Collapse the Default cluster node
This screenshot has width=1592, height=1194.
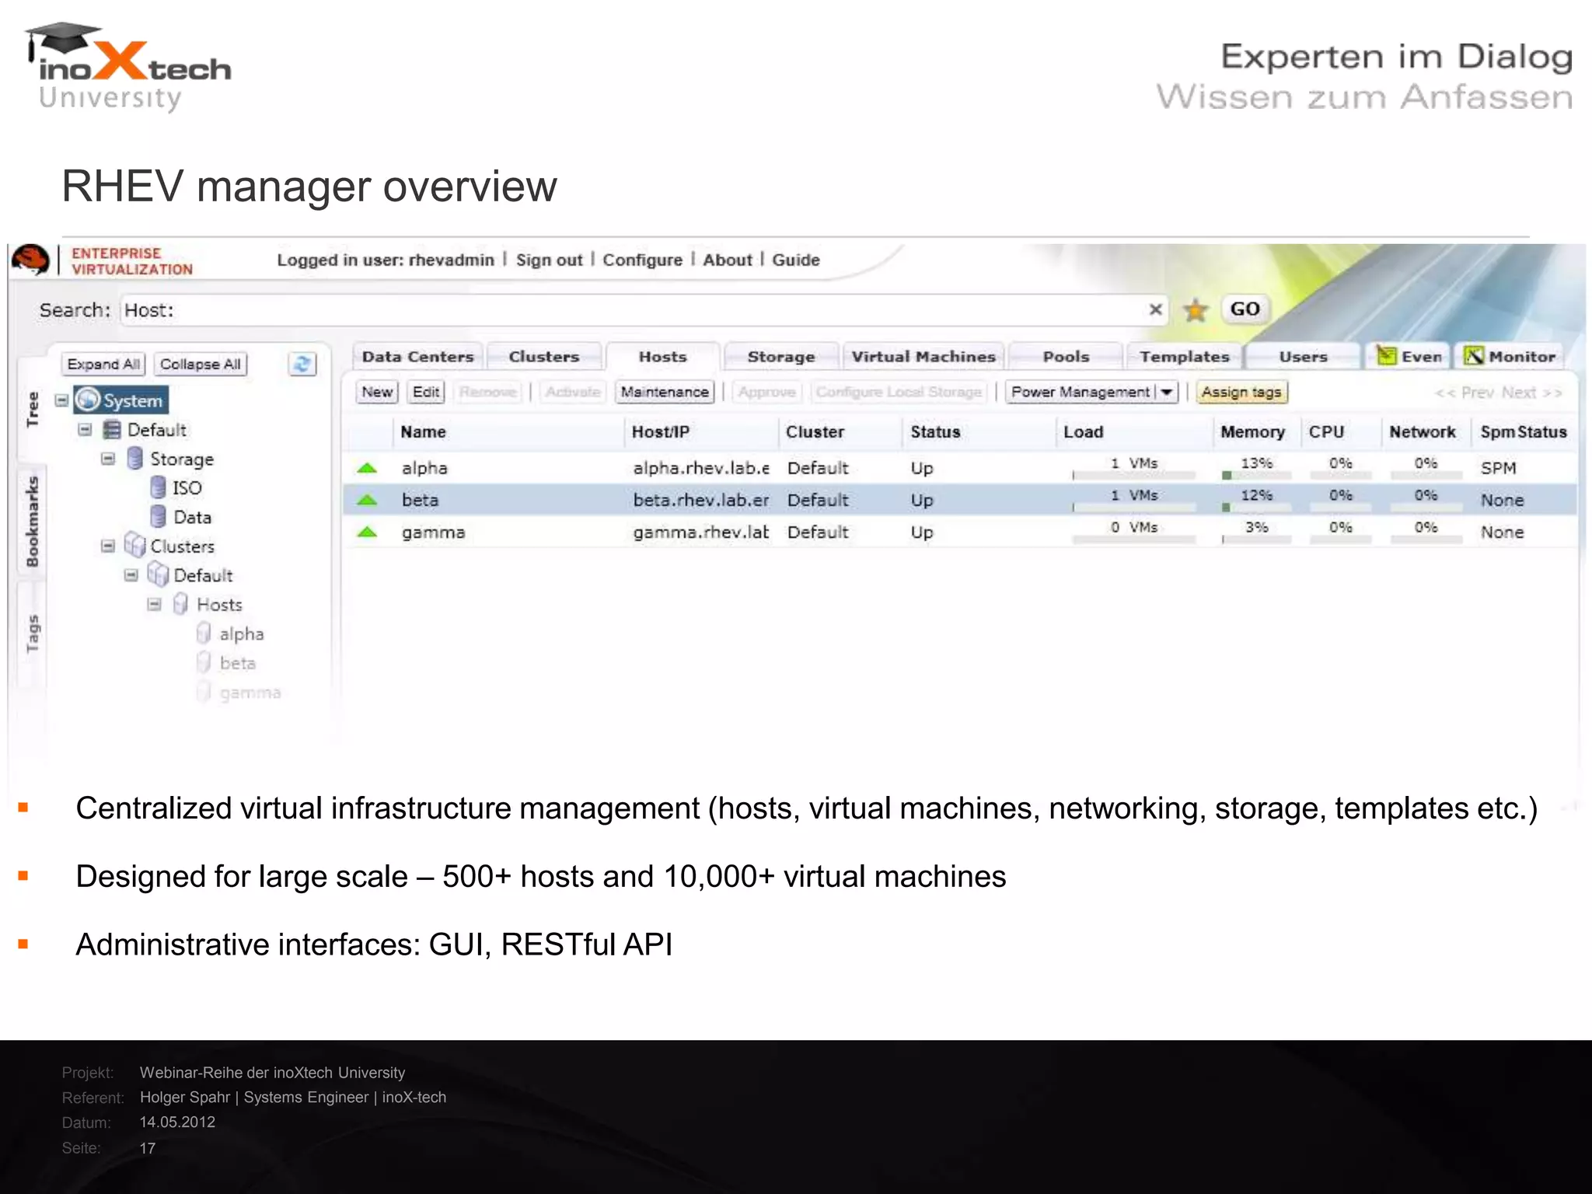[131, 575]
